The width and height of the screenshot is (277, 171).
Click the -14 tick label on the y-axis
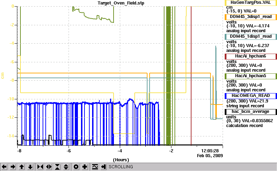pos(10,136)
